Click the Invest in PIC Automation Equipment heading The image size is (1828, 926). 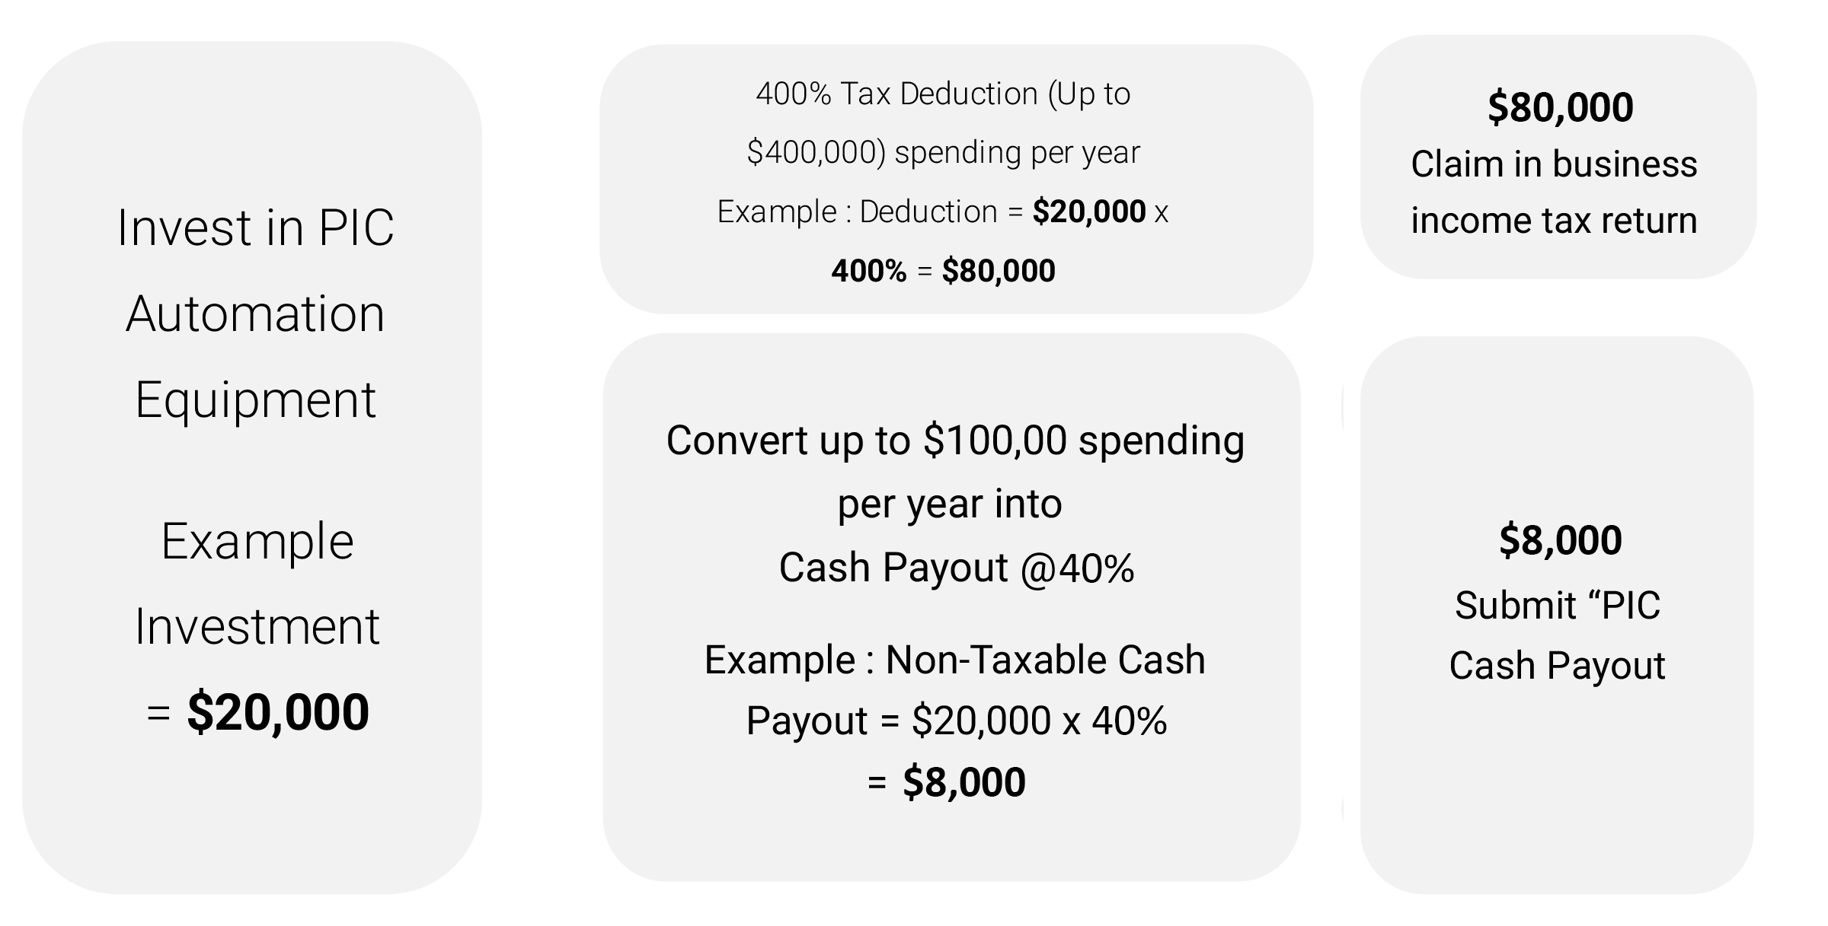pos(255,313)
